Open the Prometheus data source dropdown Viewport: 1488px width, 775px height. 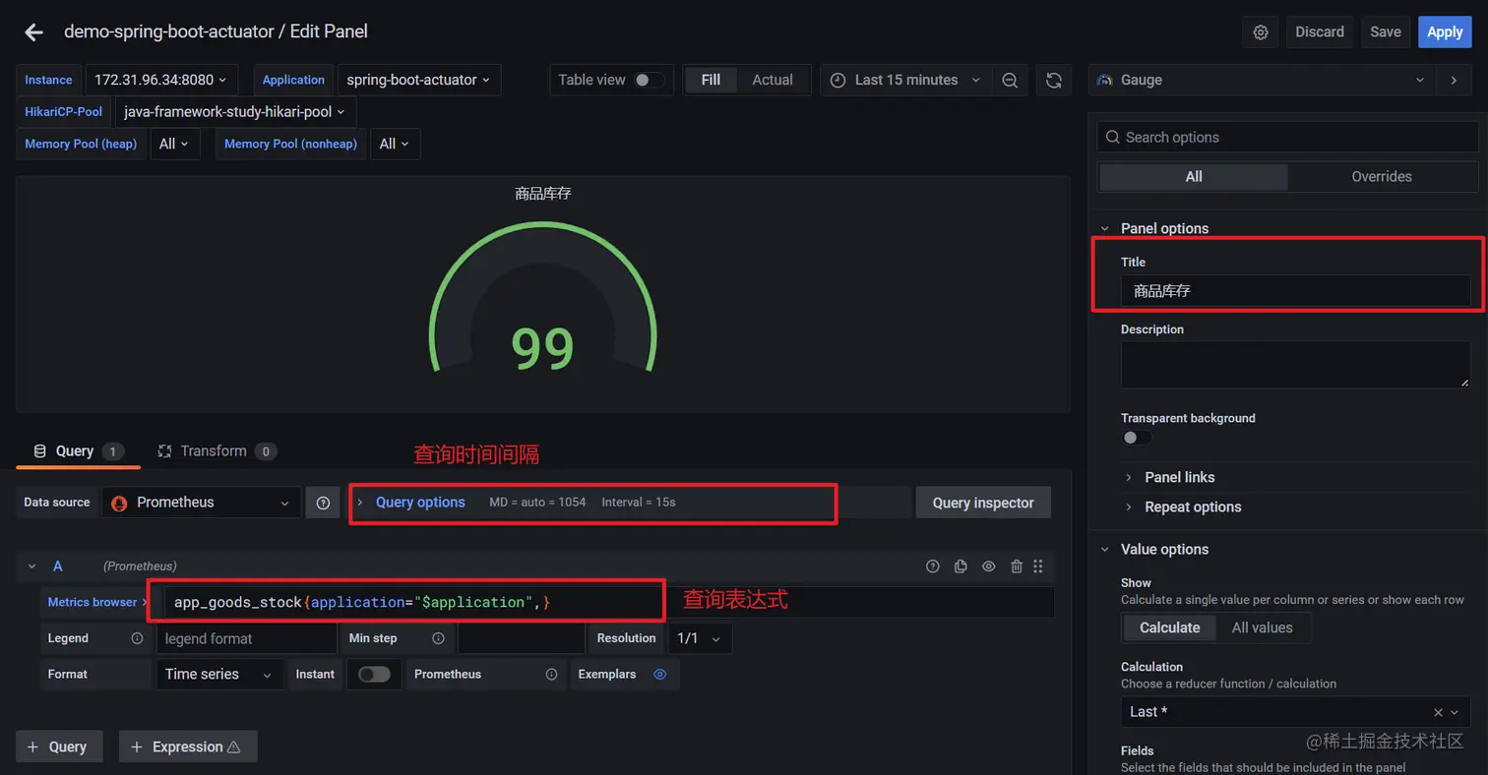coord(201,503)
